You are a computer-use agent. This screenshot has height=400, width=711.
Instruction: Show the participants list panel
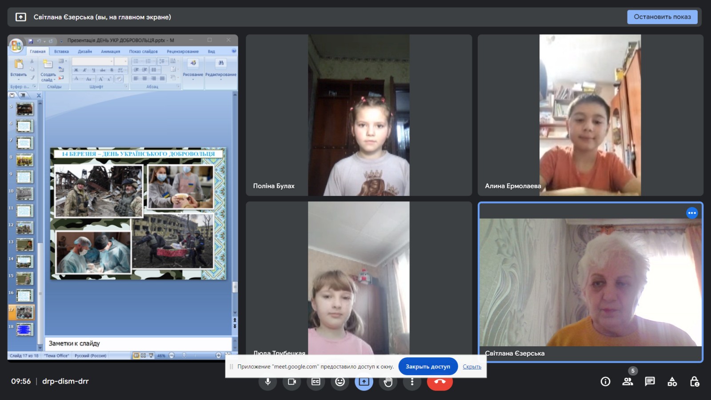point(627,381)
